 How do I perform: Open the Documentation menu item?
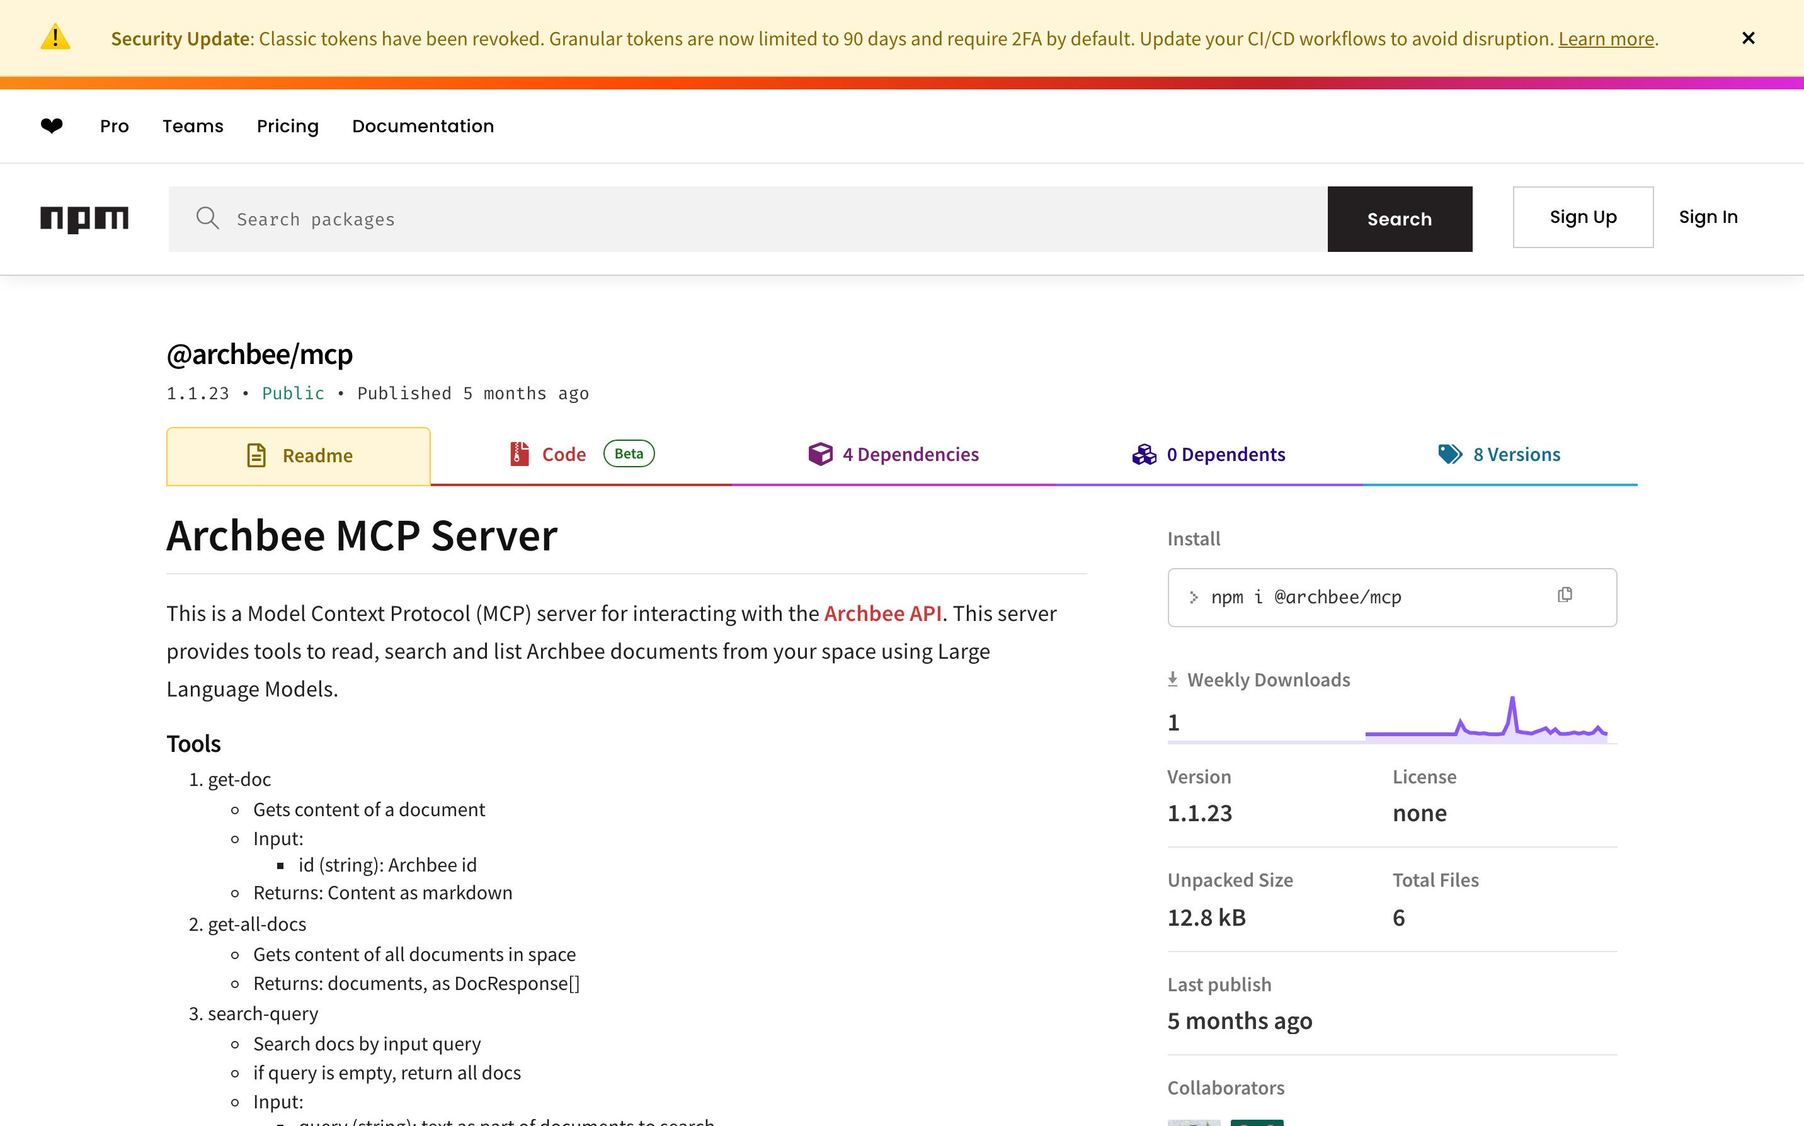tap(422, 126)
